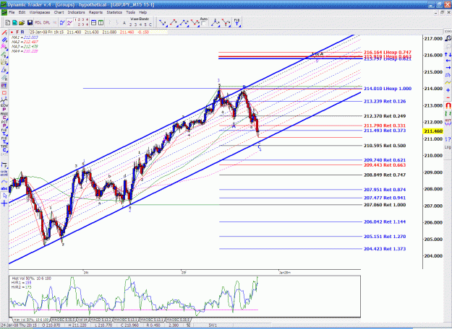Click the blue Y-shaped fork tool icon

pos(215,22)
